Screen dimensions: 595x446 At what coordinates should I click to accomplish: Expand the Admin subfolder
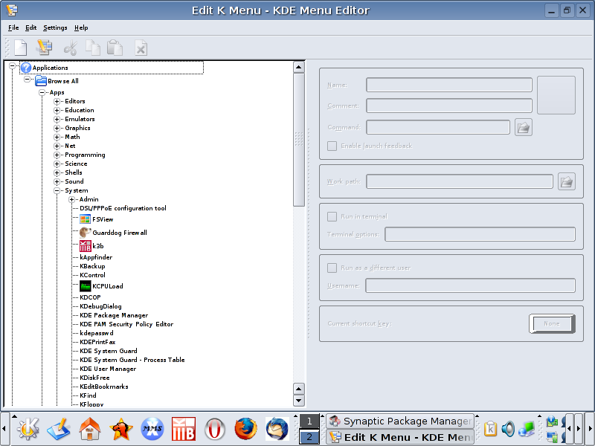tap(72, 199)
